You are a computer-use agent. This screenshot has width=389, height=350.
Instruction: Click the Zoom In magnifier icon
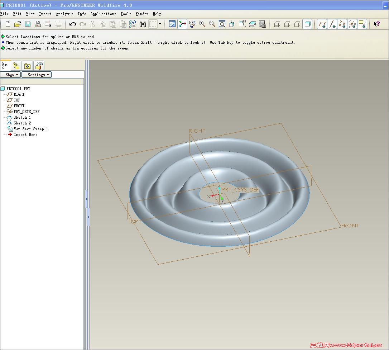[x=202, y=24]
